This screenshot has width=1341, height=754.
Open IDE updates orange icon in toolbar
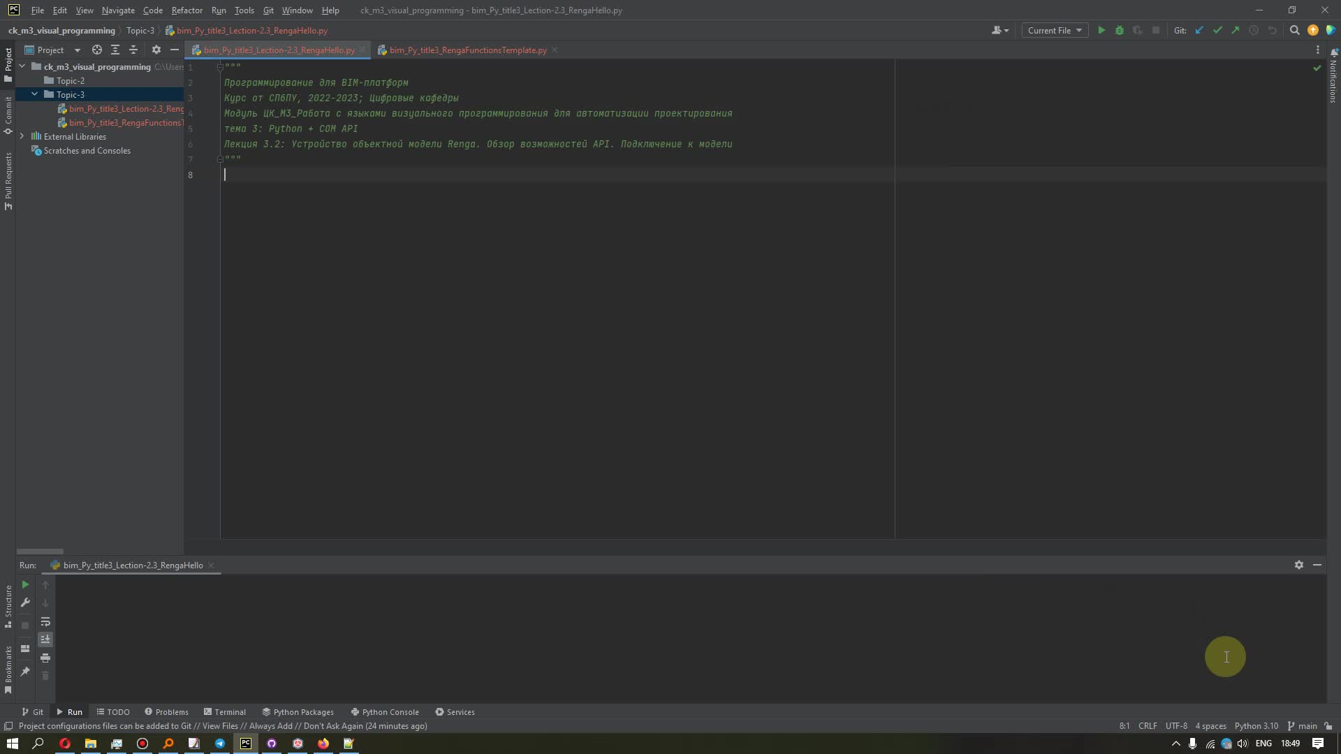tap(1313, 30)
